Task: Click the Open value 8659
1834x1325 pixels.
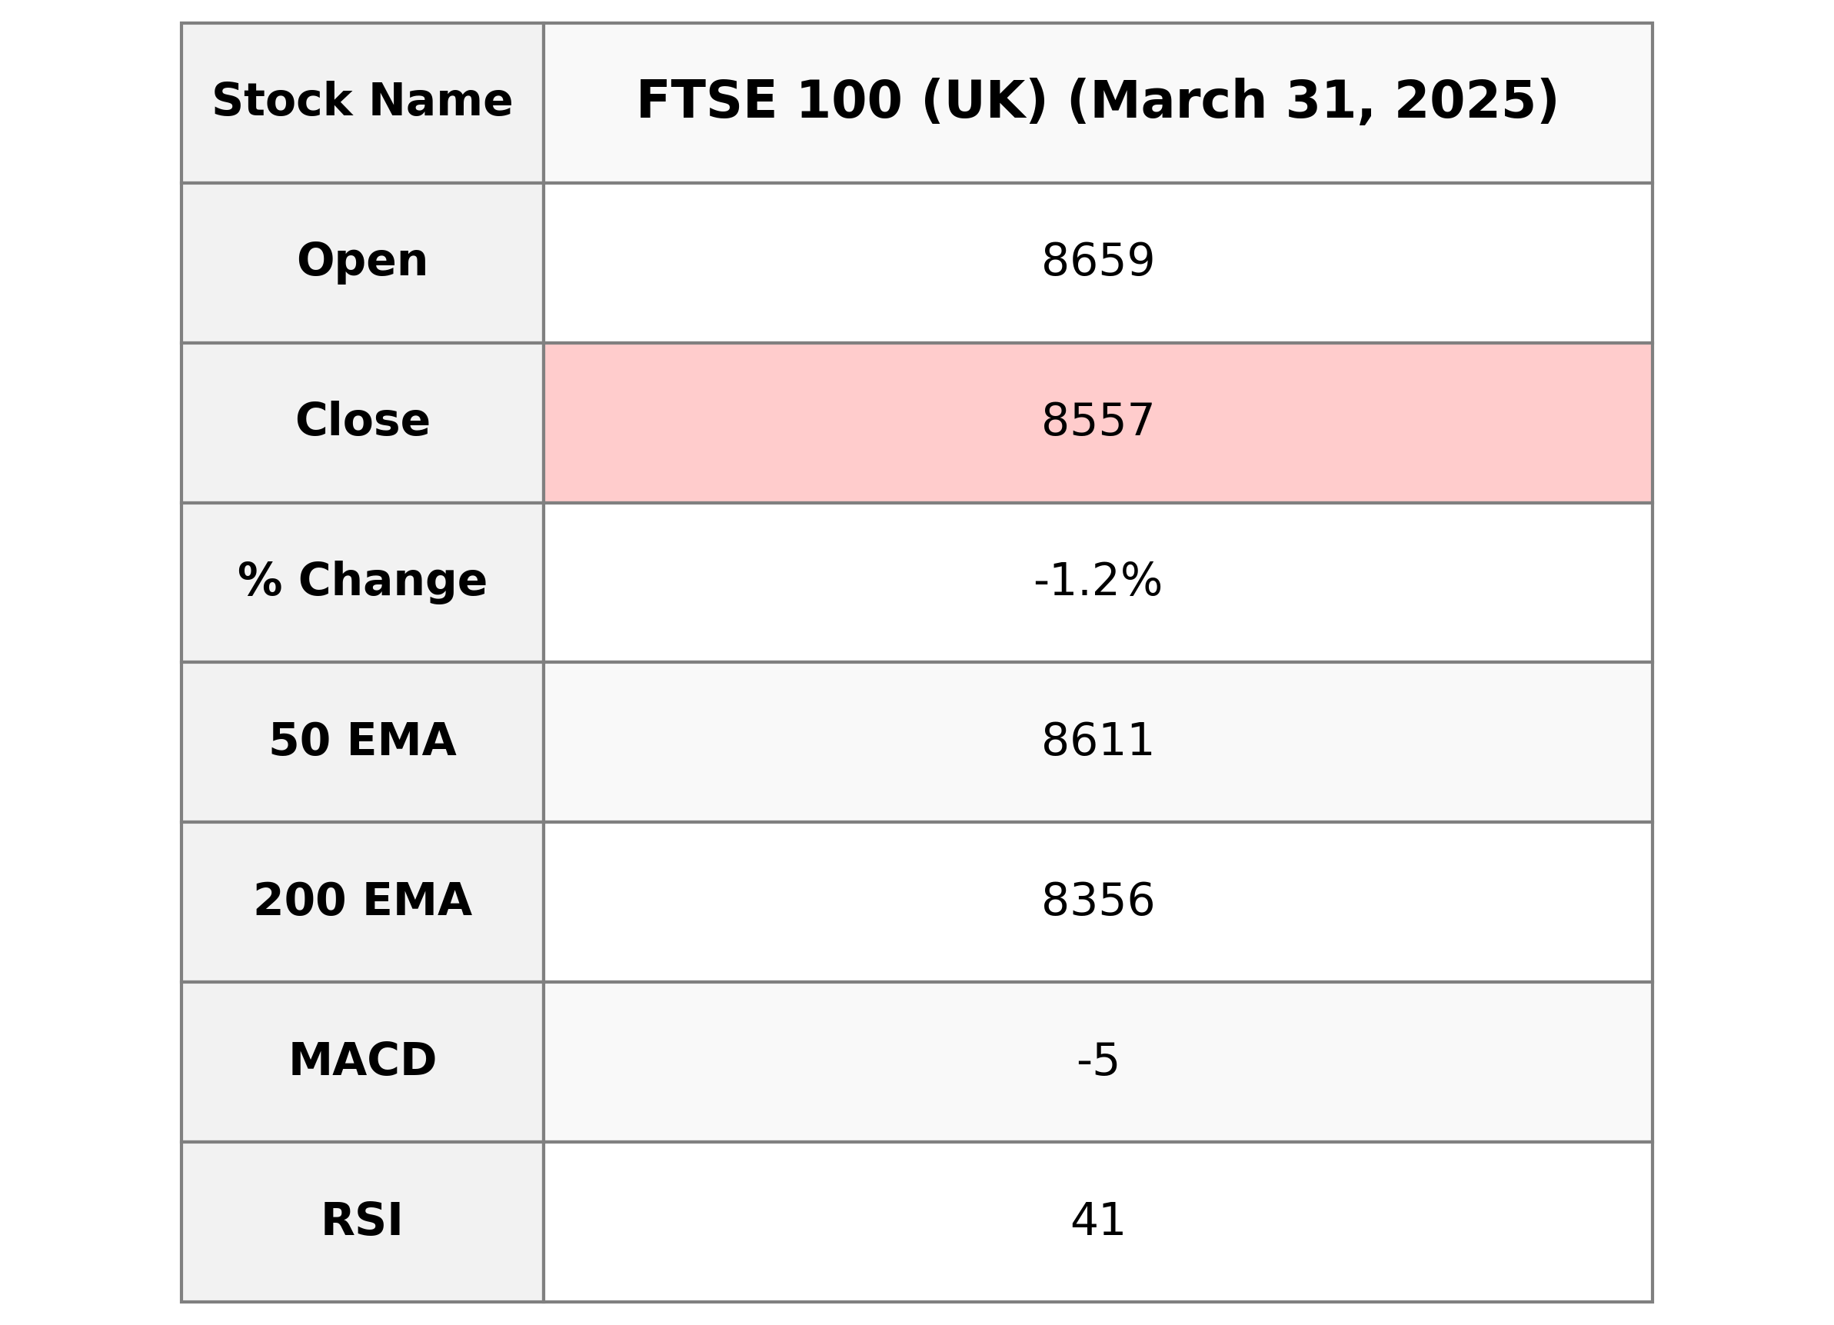Action: (1097, 262)
